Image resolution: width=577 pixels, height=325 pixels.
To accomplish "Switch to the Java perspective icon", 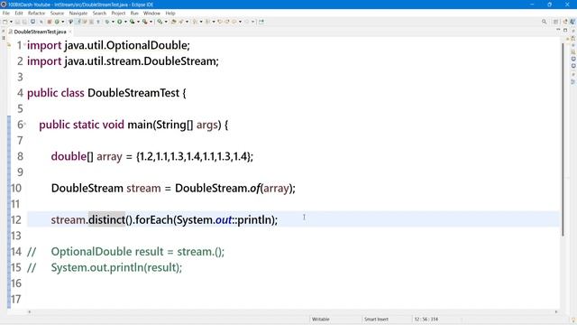I will click(565, 22).
